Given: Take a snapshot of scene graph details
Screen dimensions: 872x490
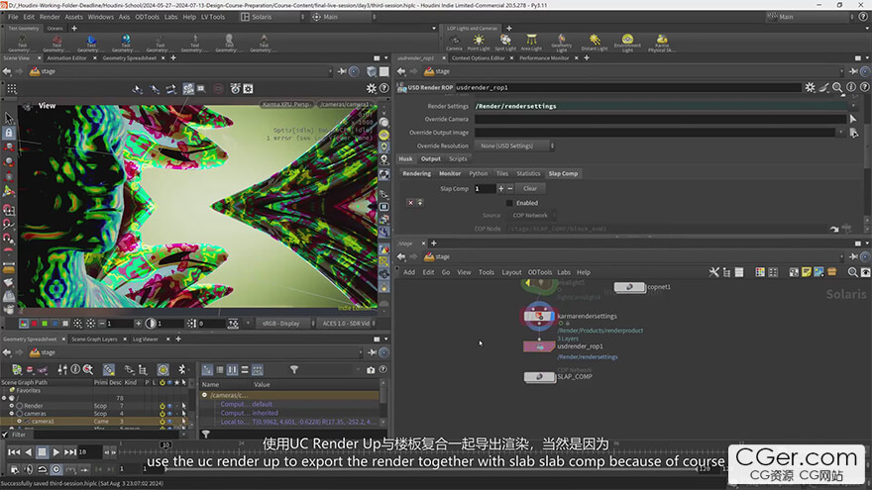Looking at the screenshot, I should point(371,369).
